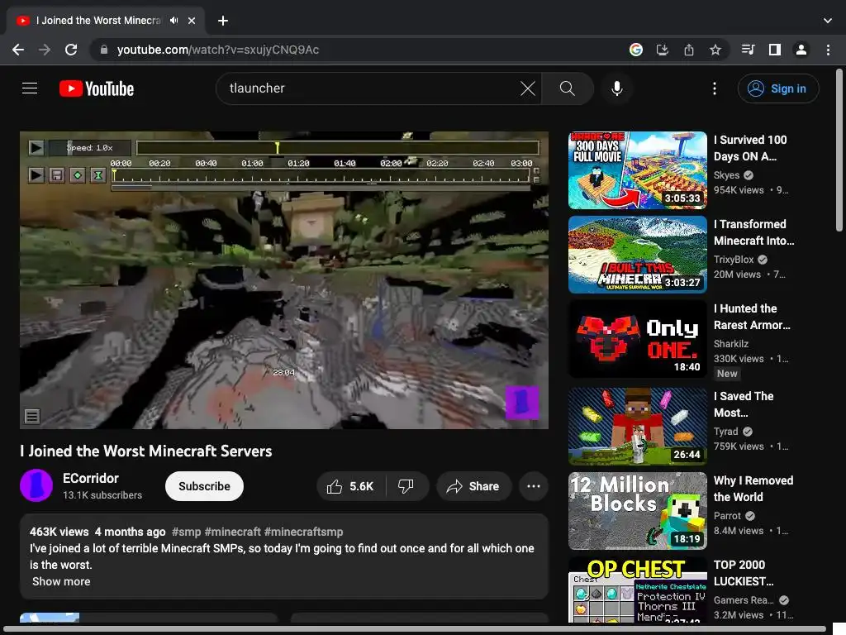846x635 pixels.
Task: Clear the search box with the X icon
Action: pyautogui.click(x=528, y=88)
